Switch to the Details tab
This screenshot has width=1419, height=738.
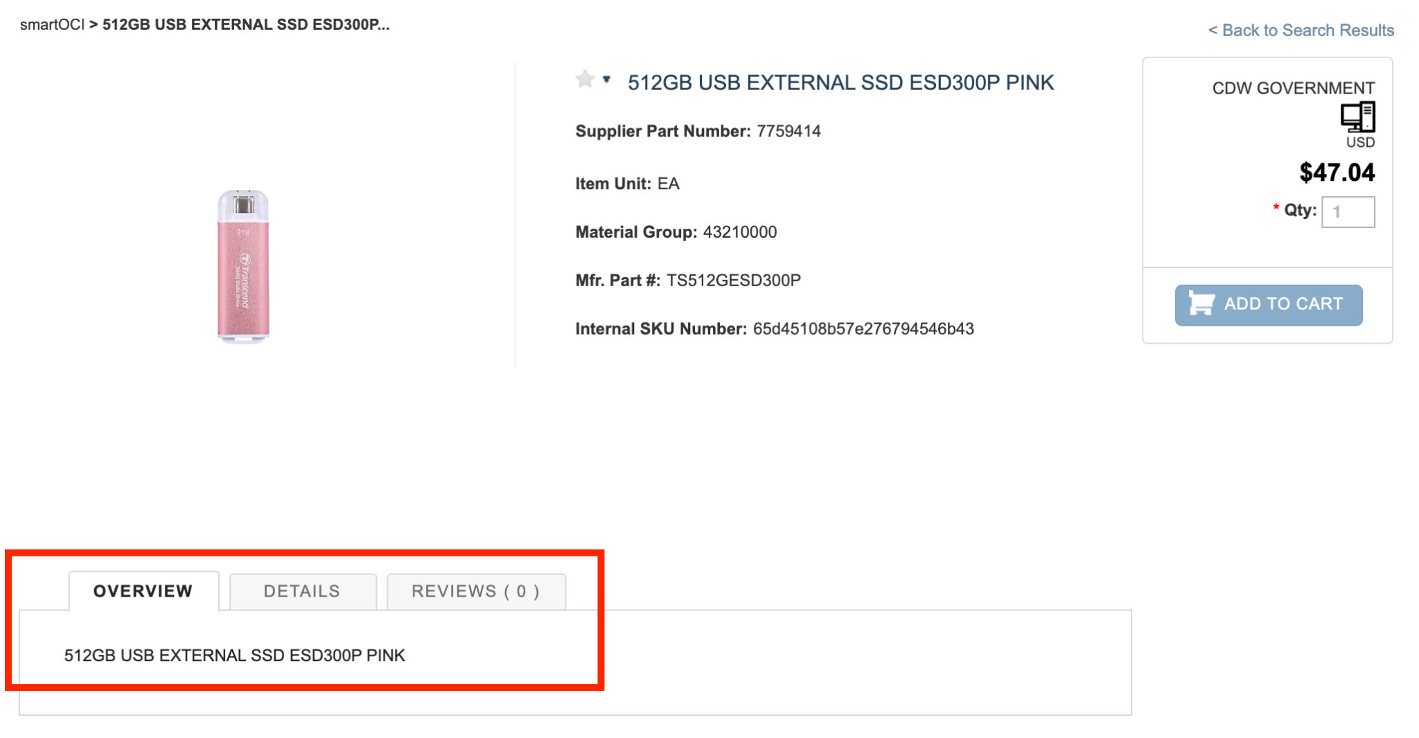coord(303,591)
